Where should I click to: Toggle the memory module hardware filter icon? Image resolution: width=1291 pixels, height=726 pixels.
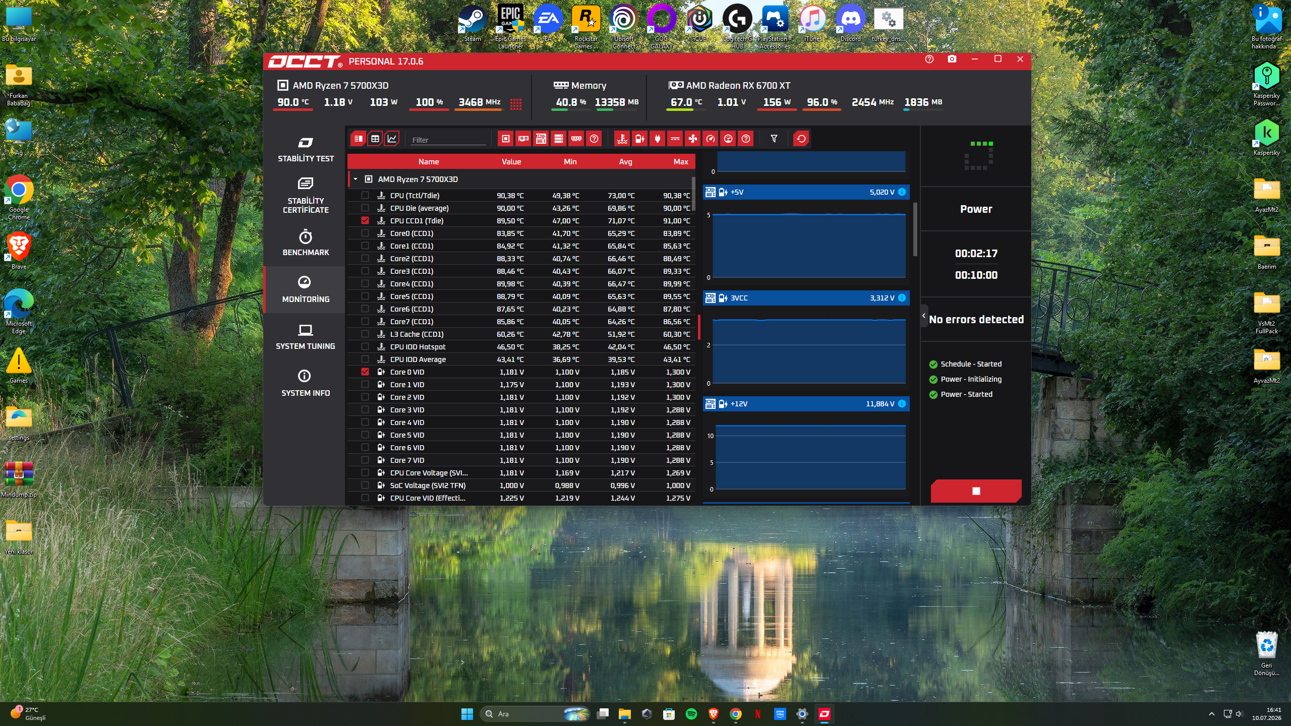point(576,139)
